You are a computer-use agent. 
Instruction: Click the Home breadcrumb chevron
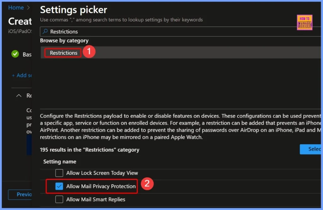pyautogui.click(x=28, y=8)
